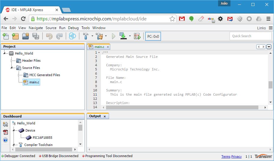Close the main.c editor tab

[x=108, y=47]
